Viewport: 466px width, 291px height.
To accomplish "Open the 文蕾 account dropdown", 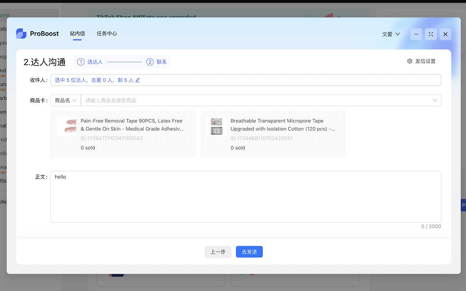I will 391,34.
